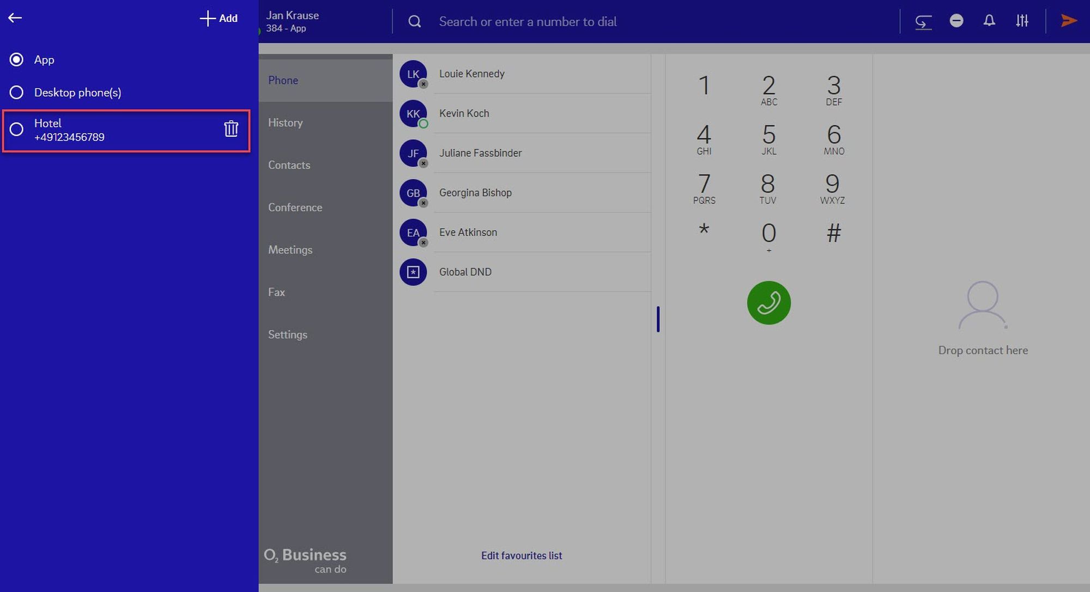Open the call forwarding icon

(x=923, y=22)
